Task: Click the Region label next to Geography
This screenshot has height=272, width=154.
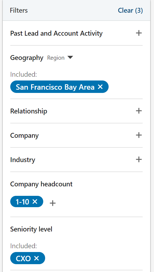Action: click(56, 58)
